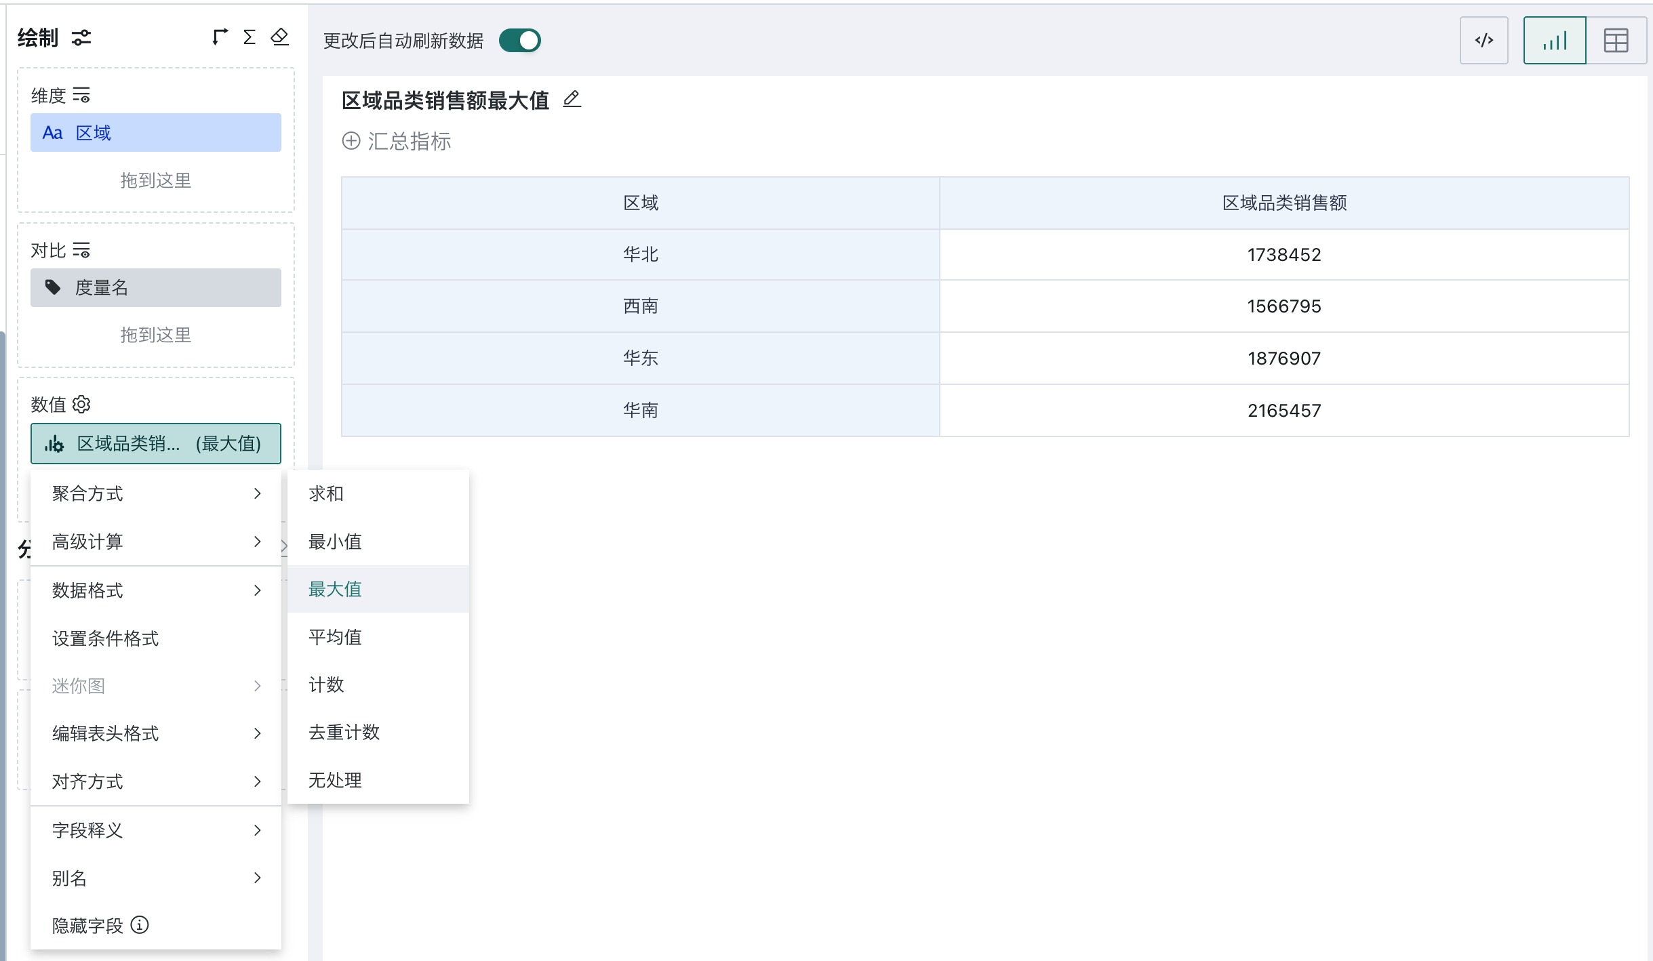Screen dimensions: 1653x961
Task: Click the value 2165457 cell
Action: pos(1284,410)
